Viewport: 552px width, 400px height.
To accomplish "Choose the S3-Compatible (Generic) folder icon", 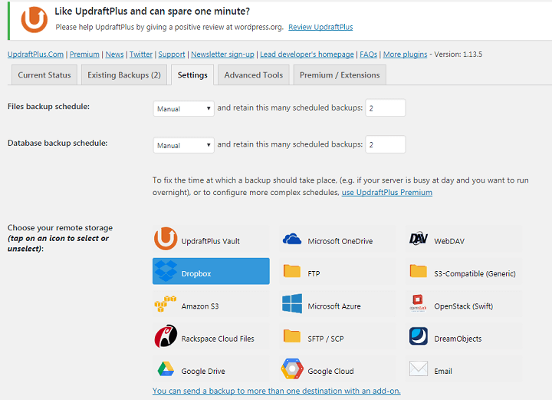I will (x=419, y=271).
